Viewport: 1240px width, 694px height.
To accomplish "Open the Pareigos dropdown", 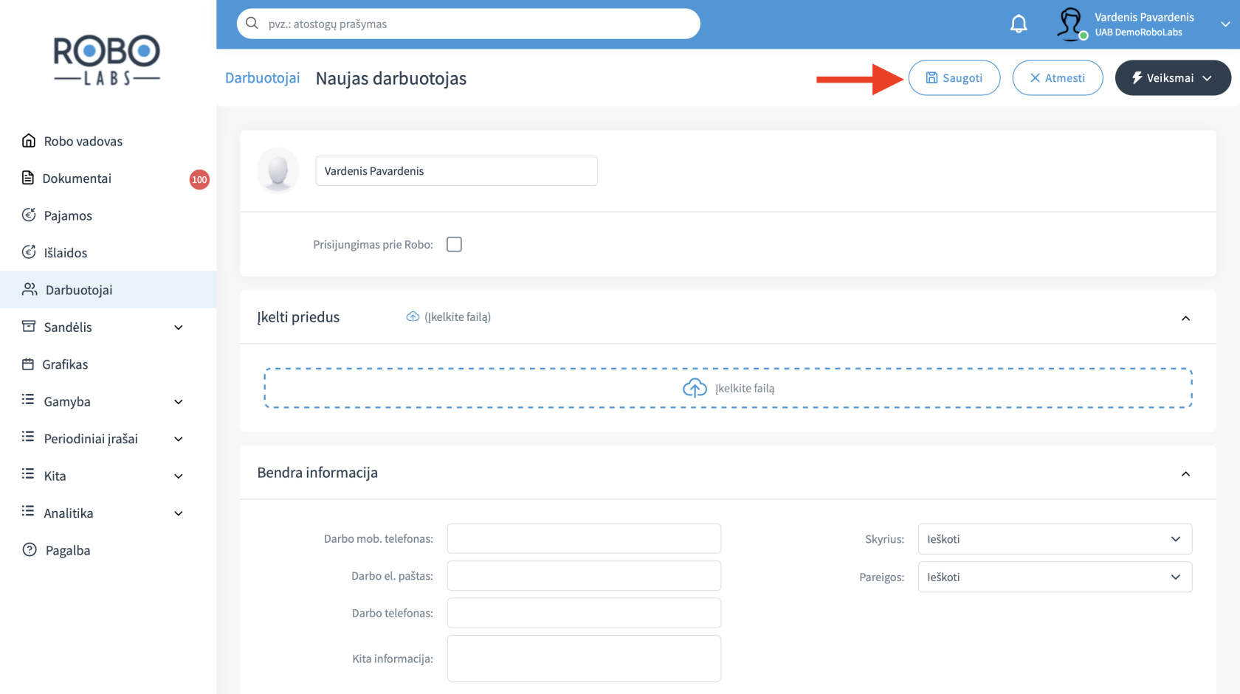I will 1055,577.
